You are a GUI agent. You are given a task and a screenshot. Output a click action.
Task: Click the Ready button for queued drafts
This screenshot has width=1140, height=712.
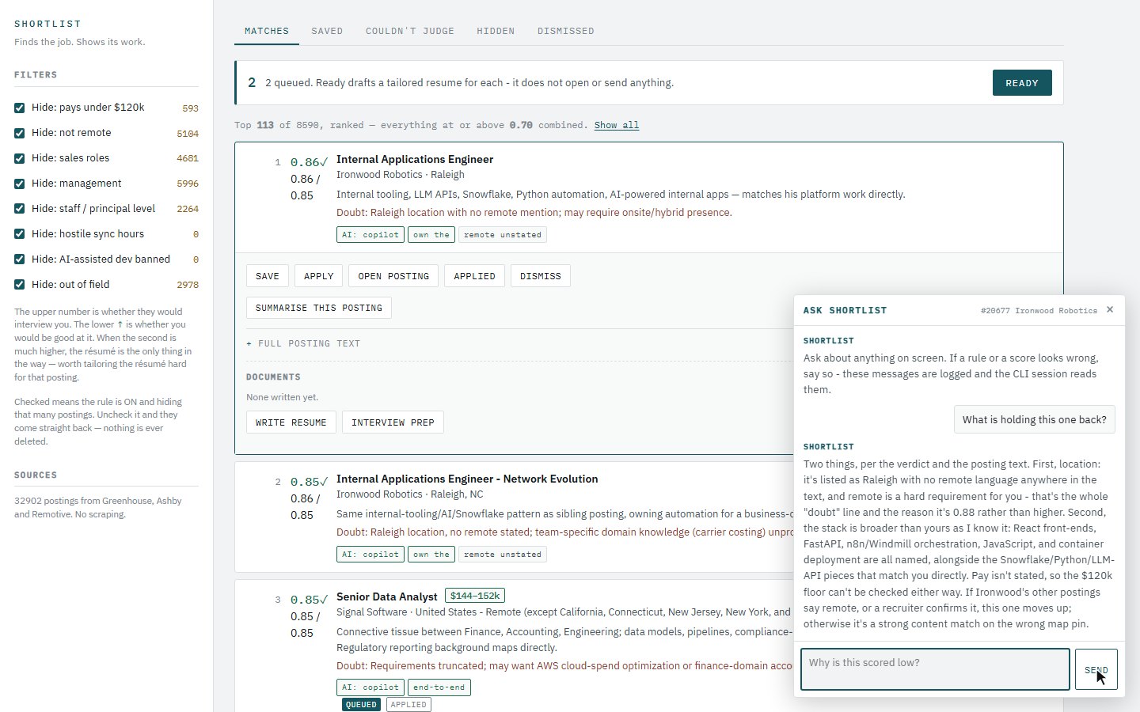click(x=1022, y=83)
